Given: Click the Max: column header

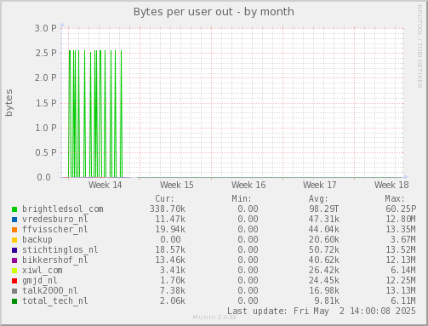Looking at the screenshot, I should [395, 198].
